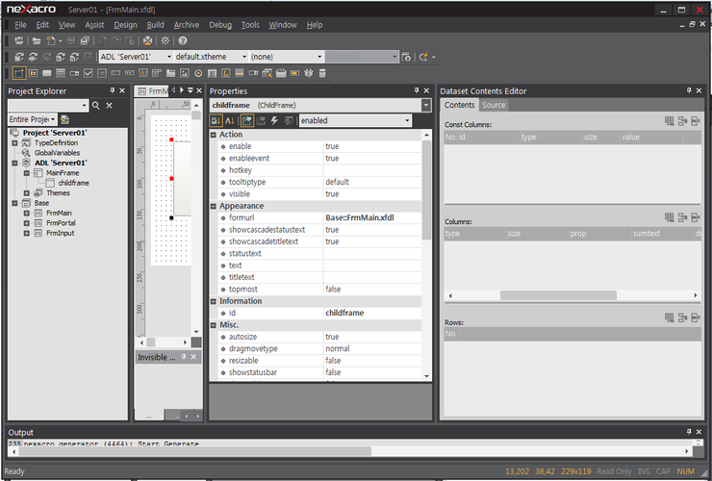Collapse the Appearance property group
Screen dimensions: 712x481
(x=214, y=206)
